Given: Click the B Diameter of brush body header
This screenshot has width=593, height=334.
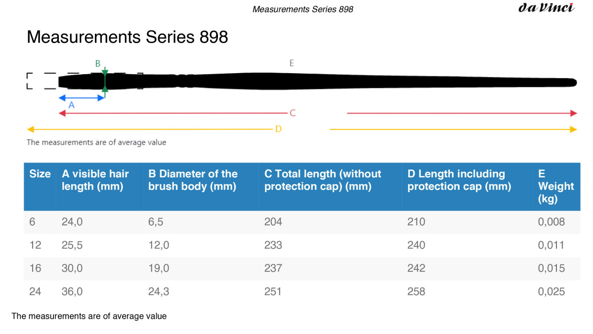Looking at the screenshot, I should [x=193, y=180].
